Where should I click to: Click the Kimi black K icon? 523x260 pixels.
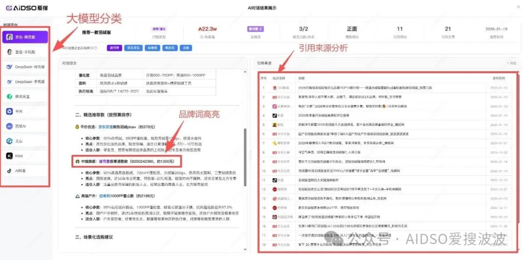tap(10, 156)
